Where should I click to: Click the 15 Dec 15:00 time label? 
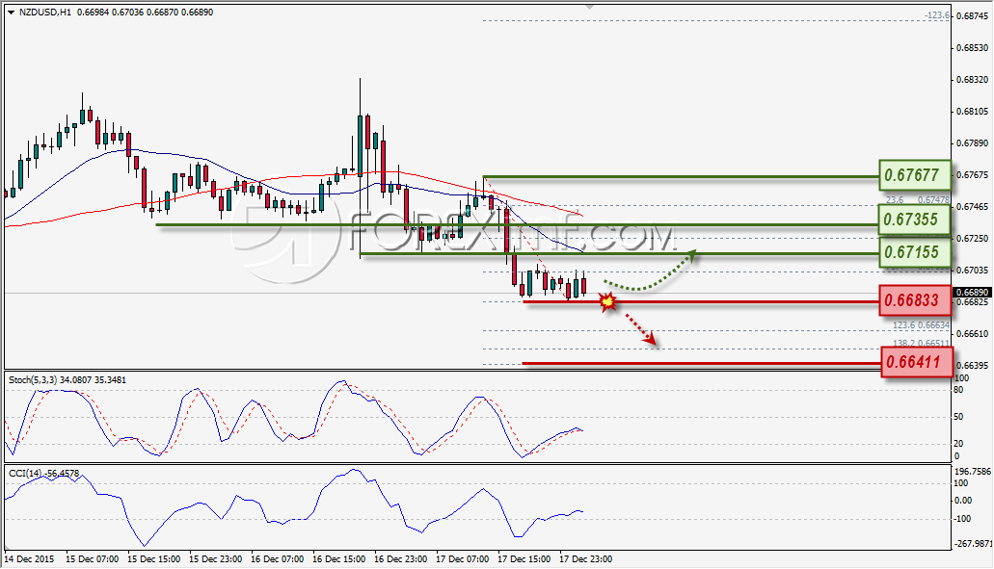coord(154,559)
